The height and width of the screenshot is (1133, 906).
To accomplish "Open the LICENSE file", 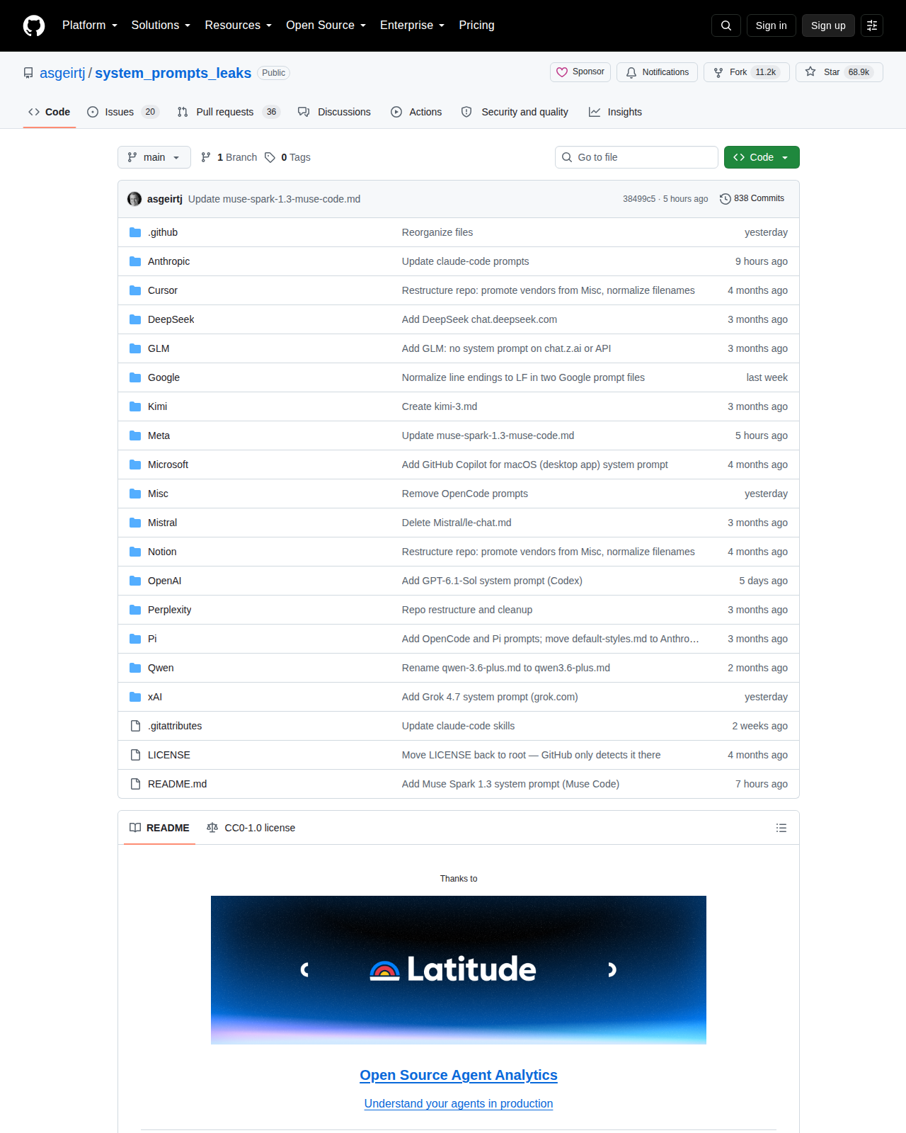I will pyautogui.click(x=169, y=755).
